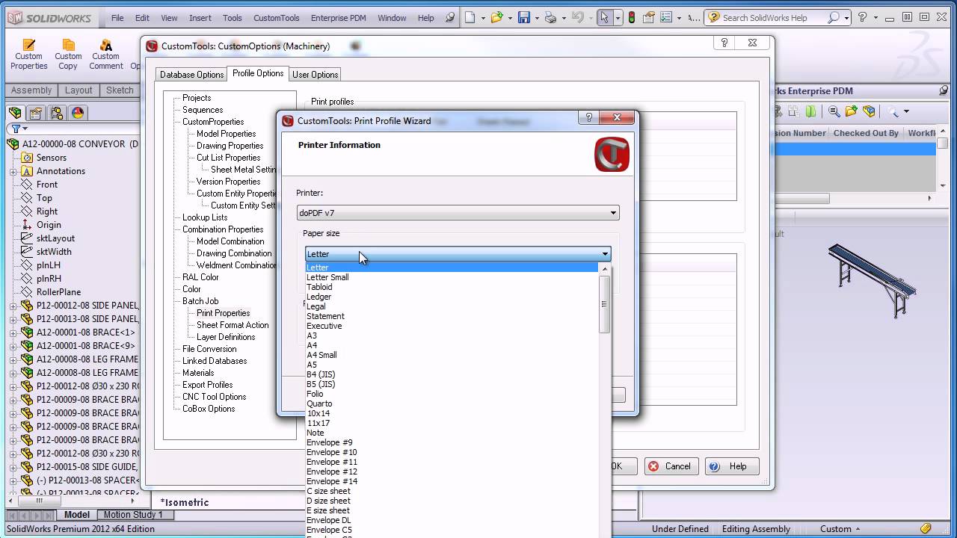Choose A4 from paper size list
Image resolution: width=957 pixels, height=538 pixels.
tap(312, 345)
